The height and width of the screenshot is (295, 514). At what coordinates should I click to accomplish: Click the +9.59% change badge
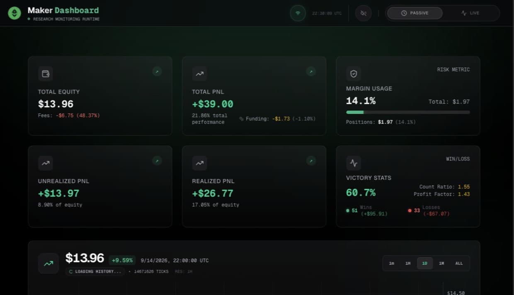point(122,261)
